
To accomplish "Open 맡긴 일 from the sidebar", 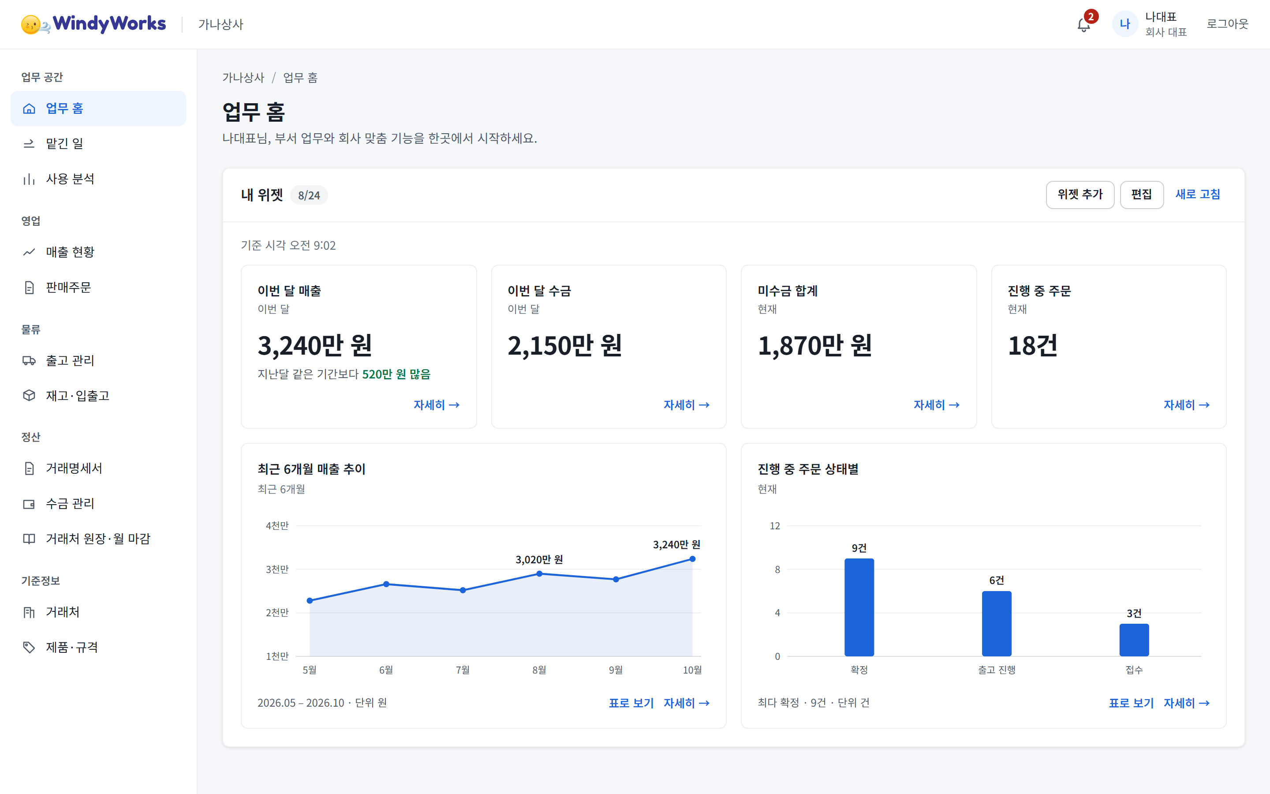I will [98, 143].
